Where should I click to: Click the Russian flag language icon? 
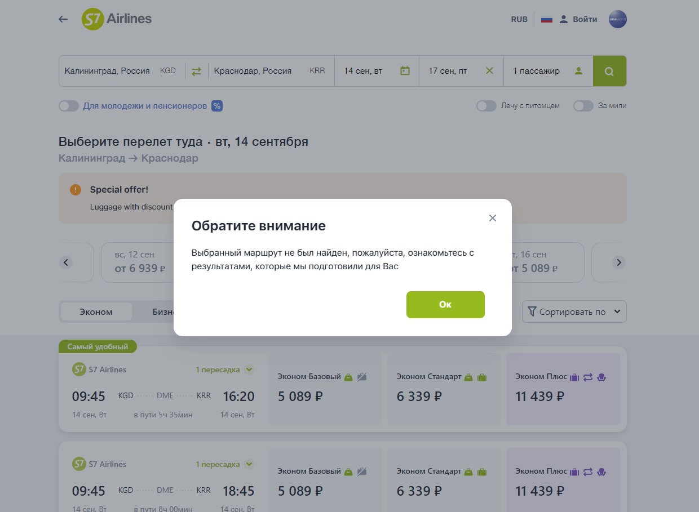pos(546,19)
